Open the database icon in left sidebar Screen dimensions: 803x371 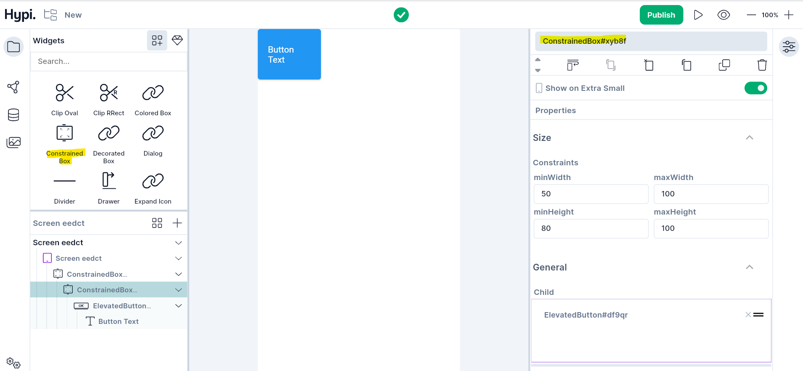pyautogui.click(x=13, y=115)
